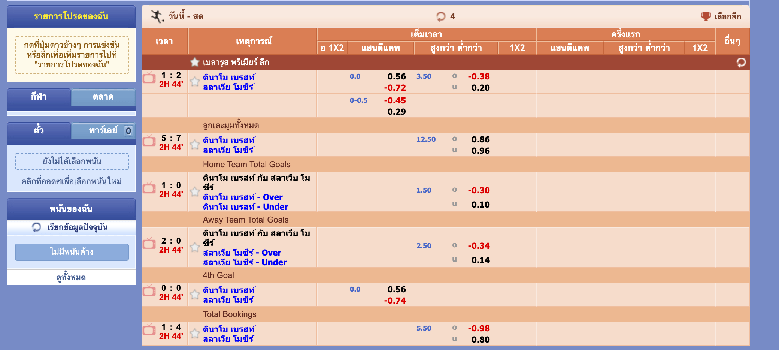Click the ดูทั้งหมด link
The width and height of the screenshot is (779, 350).
(x=71, y=278)
